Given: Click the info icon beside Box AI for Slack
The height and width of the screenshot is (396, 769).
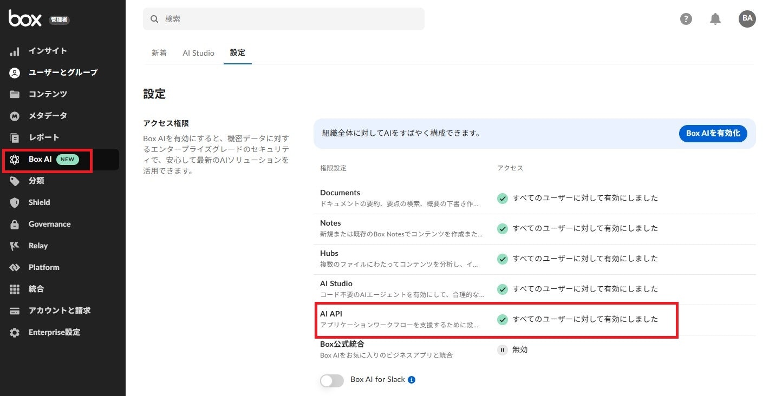Looking at the screenshot, I should 412,379.
